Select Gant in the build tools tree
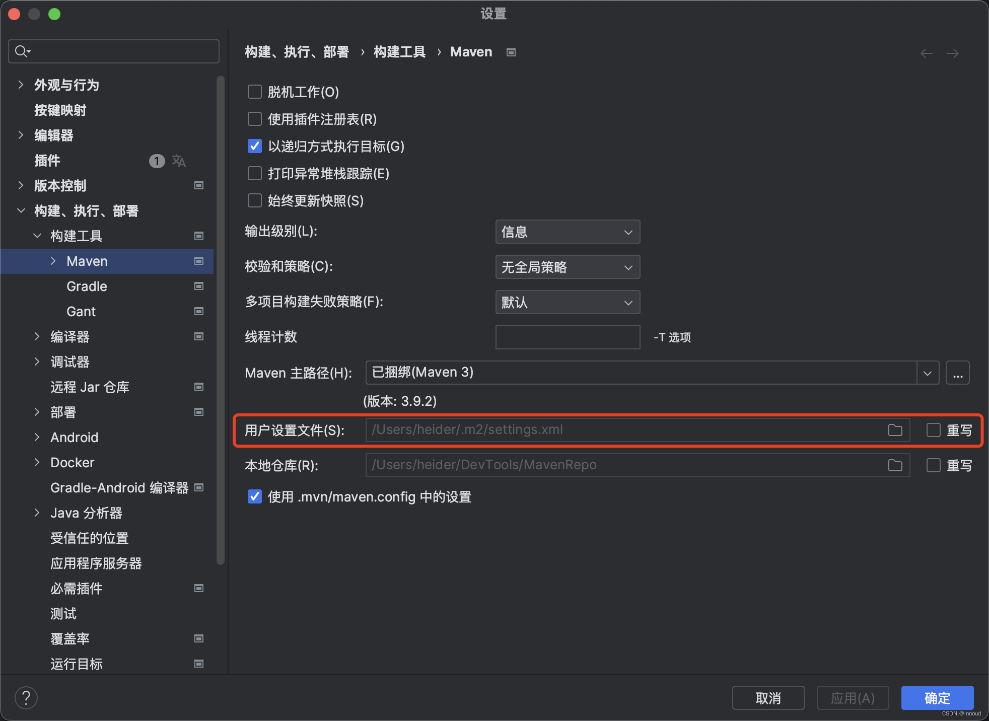The height and width of the screenshot is (721, 989). point(81,311)
